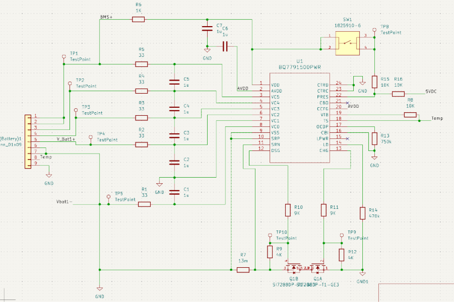Viewport: 454px width, 302px height.
Task: Select the GND1 ground symbol
Action: pyautogui.click(x=362, y=274)
